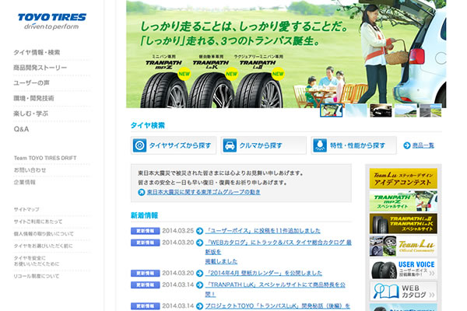
Task: Open 商品開発ストーリー menu item
Action: pos(40,68)
